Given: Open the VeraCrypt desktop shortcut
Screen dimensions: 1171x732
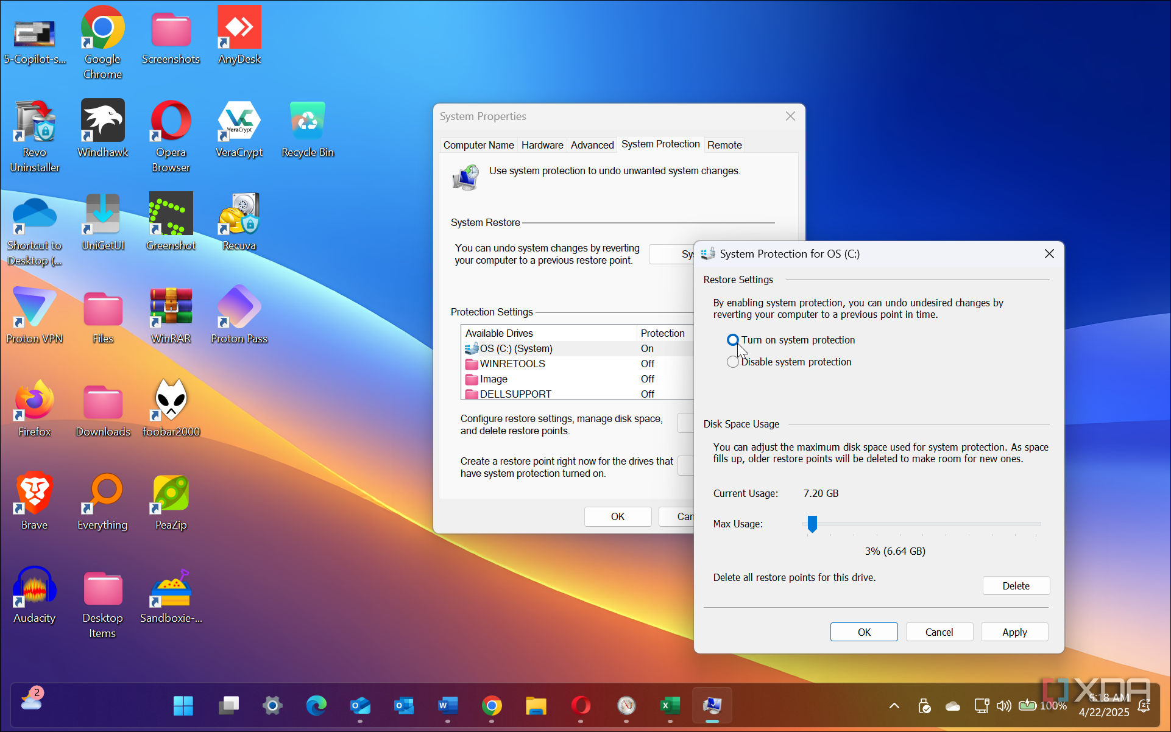Looking at the screenshot, I should pyautogui.click(x=239, y=122).
